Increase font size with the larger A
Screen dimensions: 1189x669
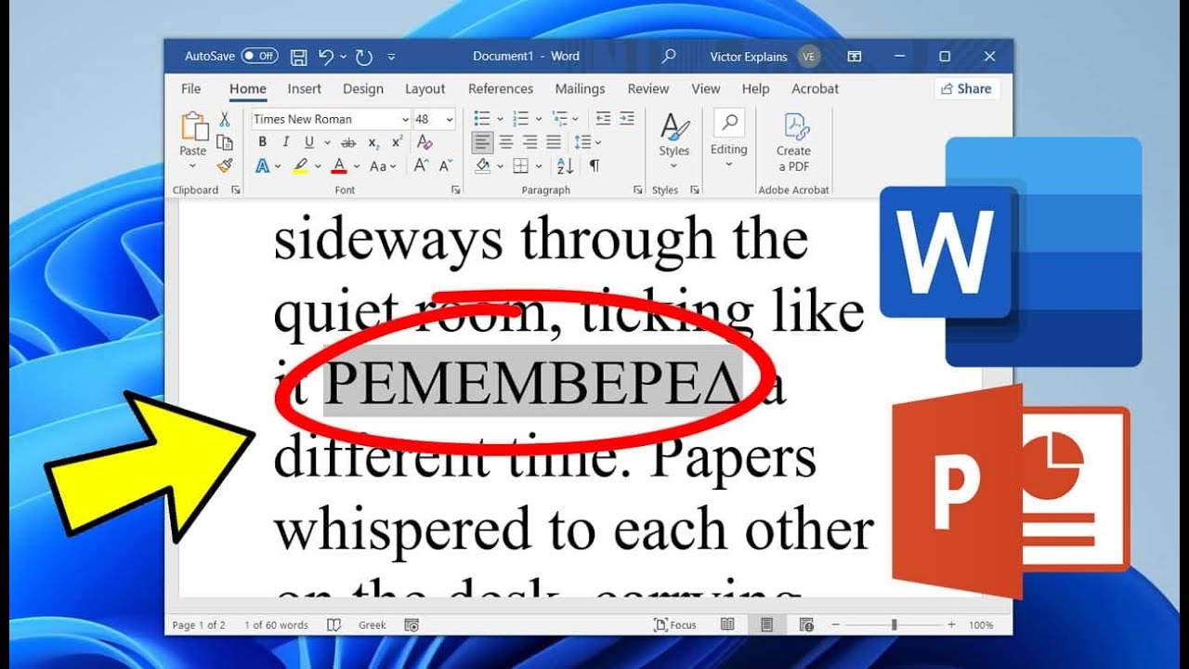421,166
